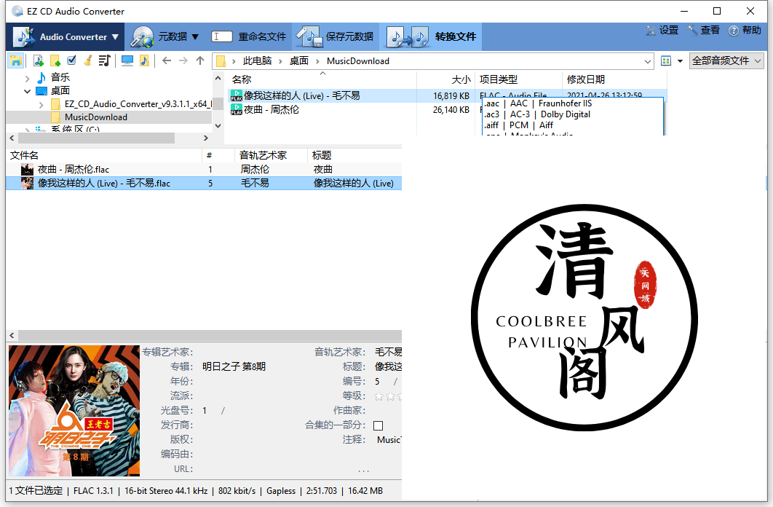773x507 pixels.
Task: Open the address bar history dropdown
Action: 647,62
